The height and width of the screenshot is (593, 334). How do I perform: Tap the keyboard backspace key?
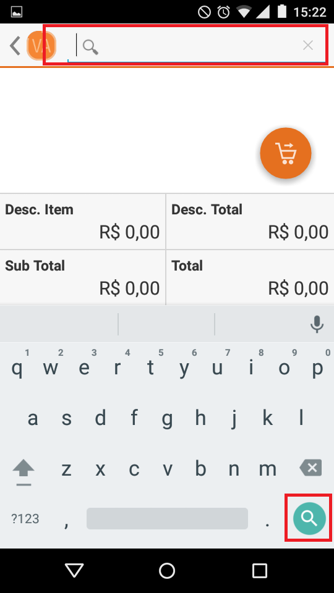tap(310, 468)
